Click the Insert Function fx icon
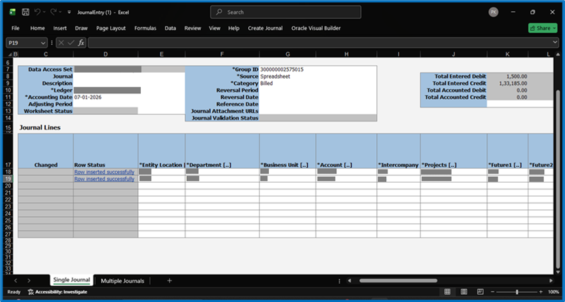 (x=81, y=43)
